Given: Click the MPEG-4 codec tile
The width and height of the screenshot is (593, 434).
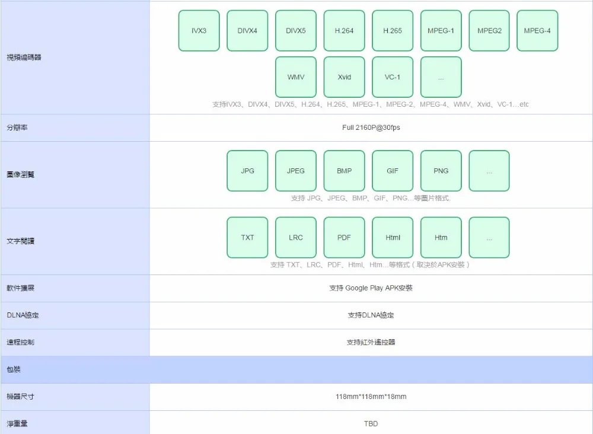Looking at the screenshot, I should pos(537,31).
